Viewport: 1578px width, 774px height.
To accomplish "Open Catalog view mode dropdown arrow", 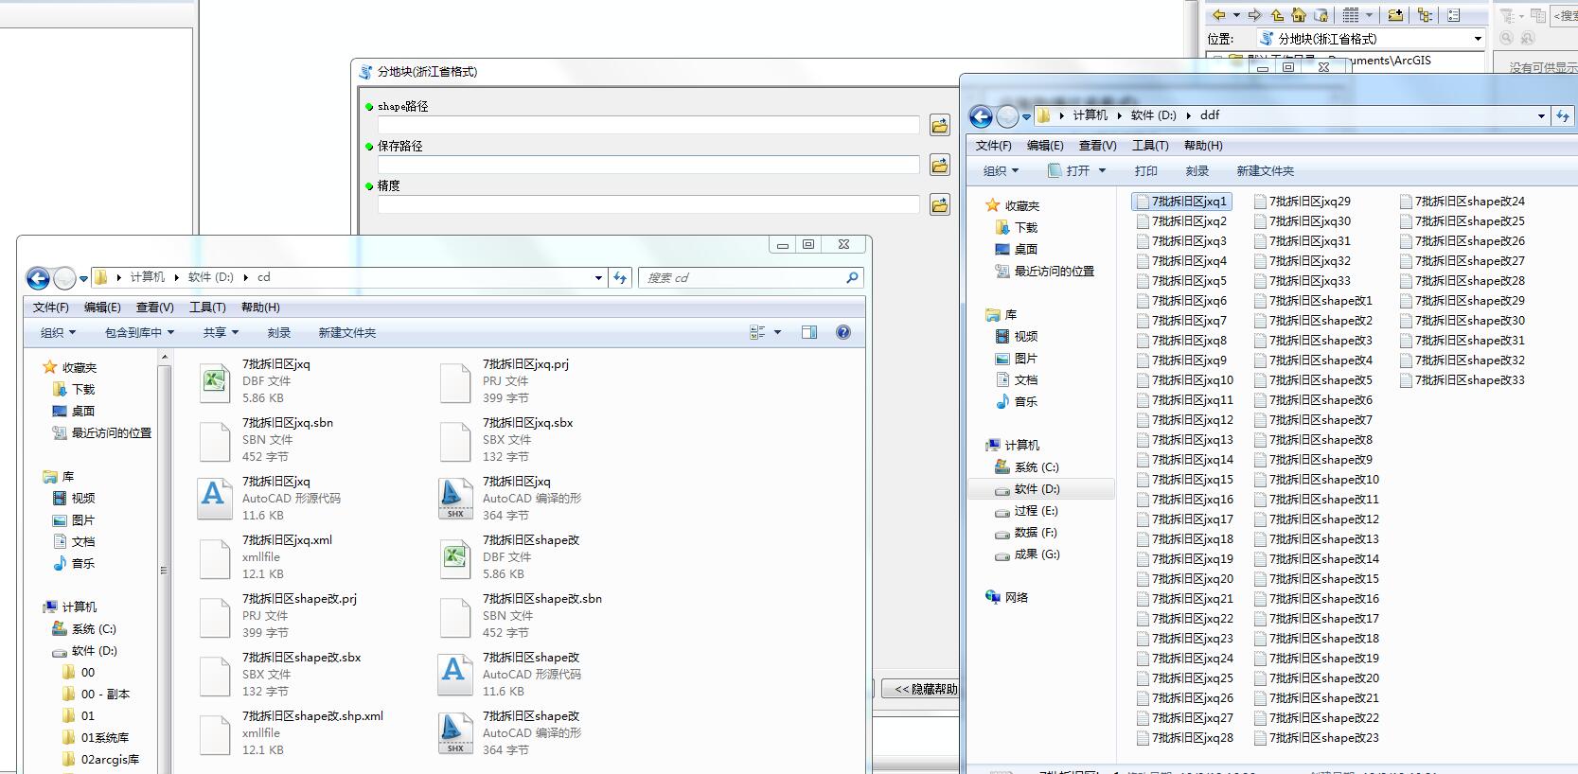I will [1369, 14].
